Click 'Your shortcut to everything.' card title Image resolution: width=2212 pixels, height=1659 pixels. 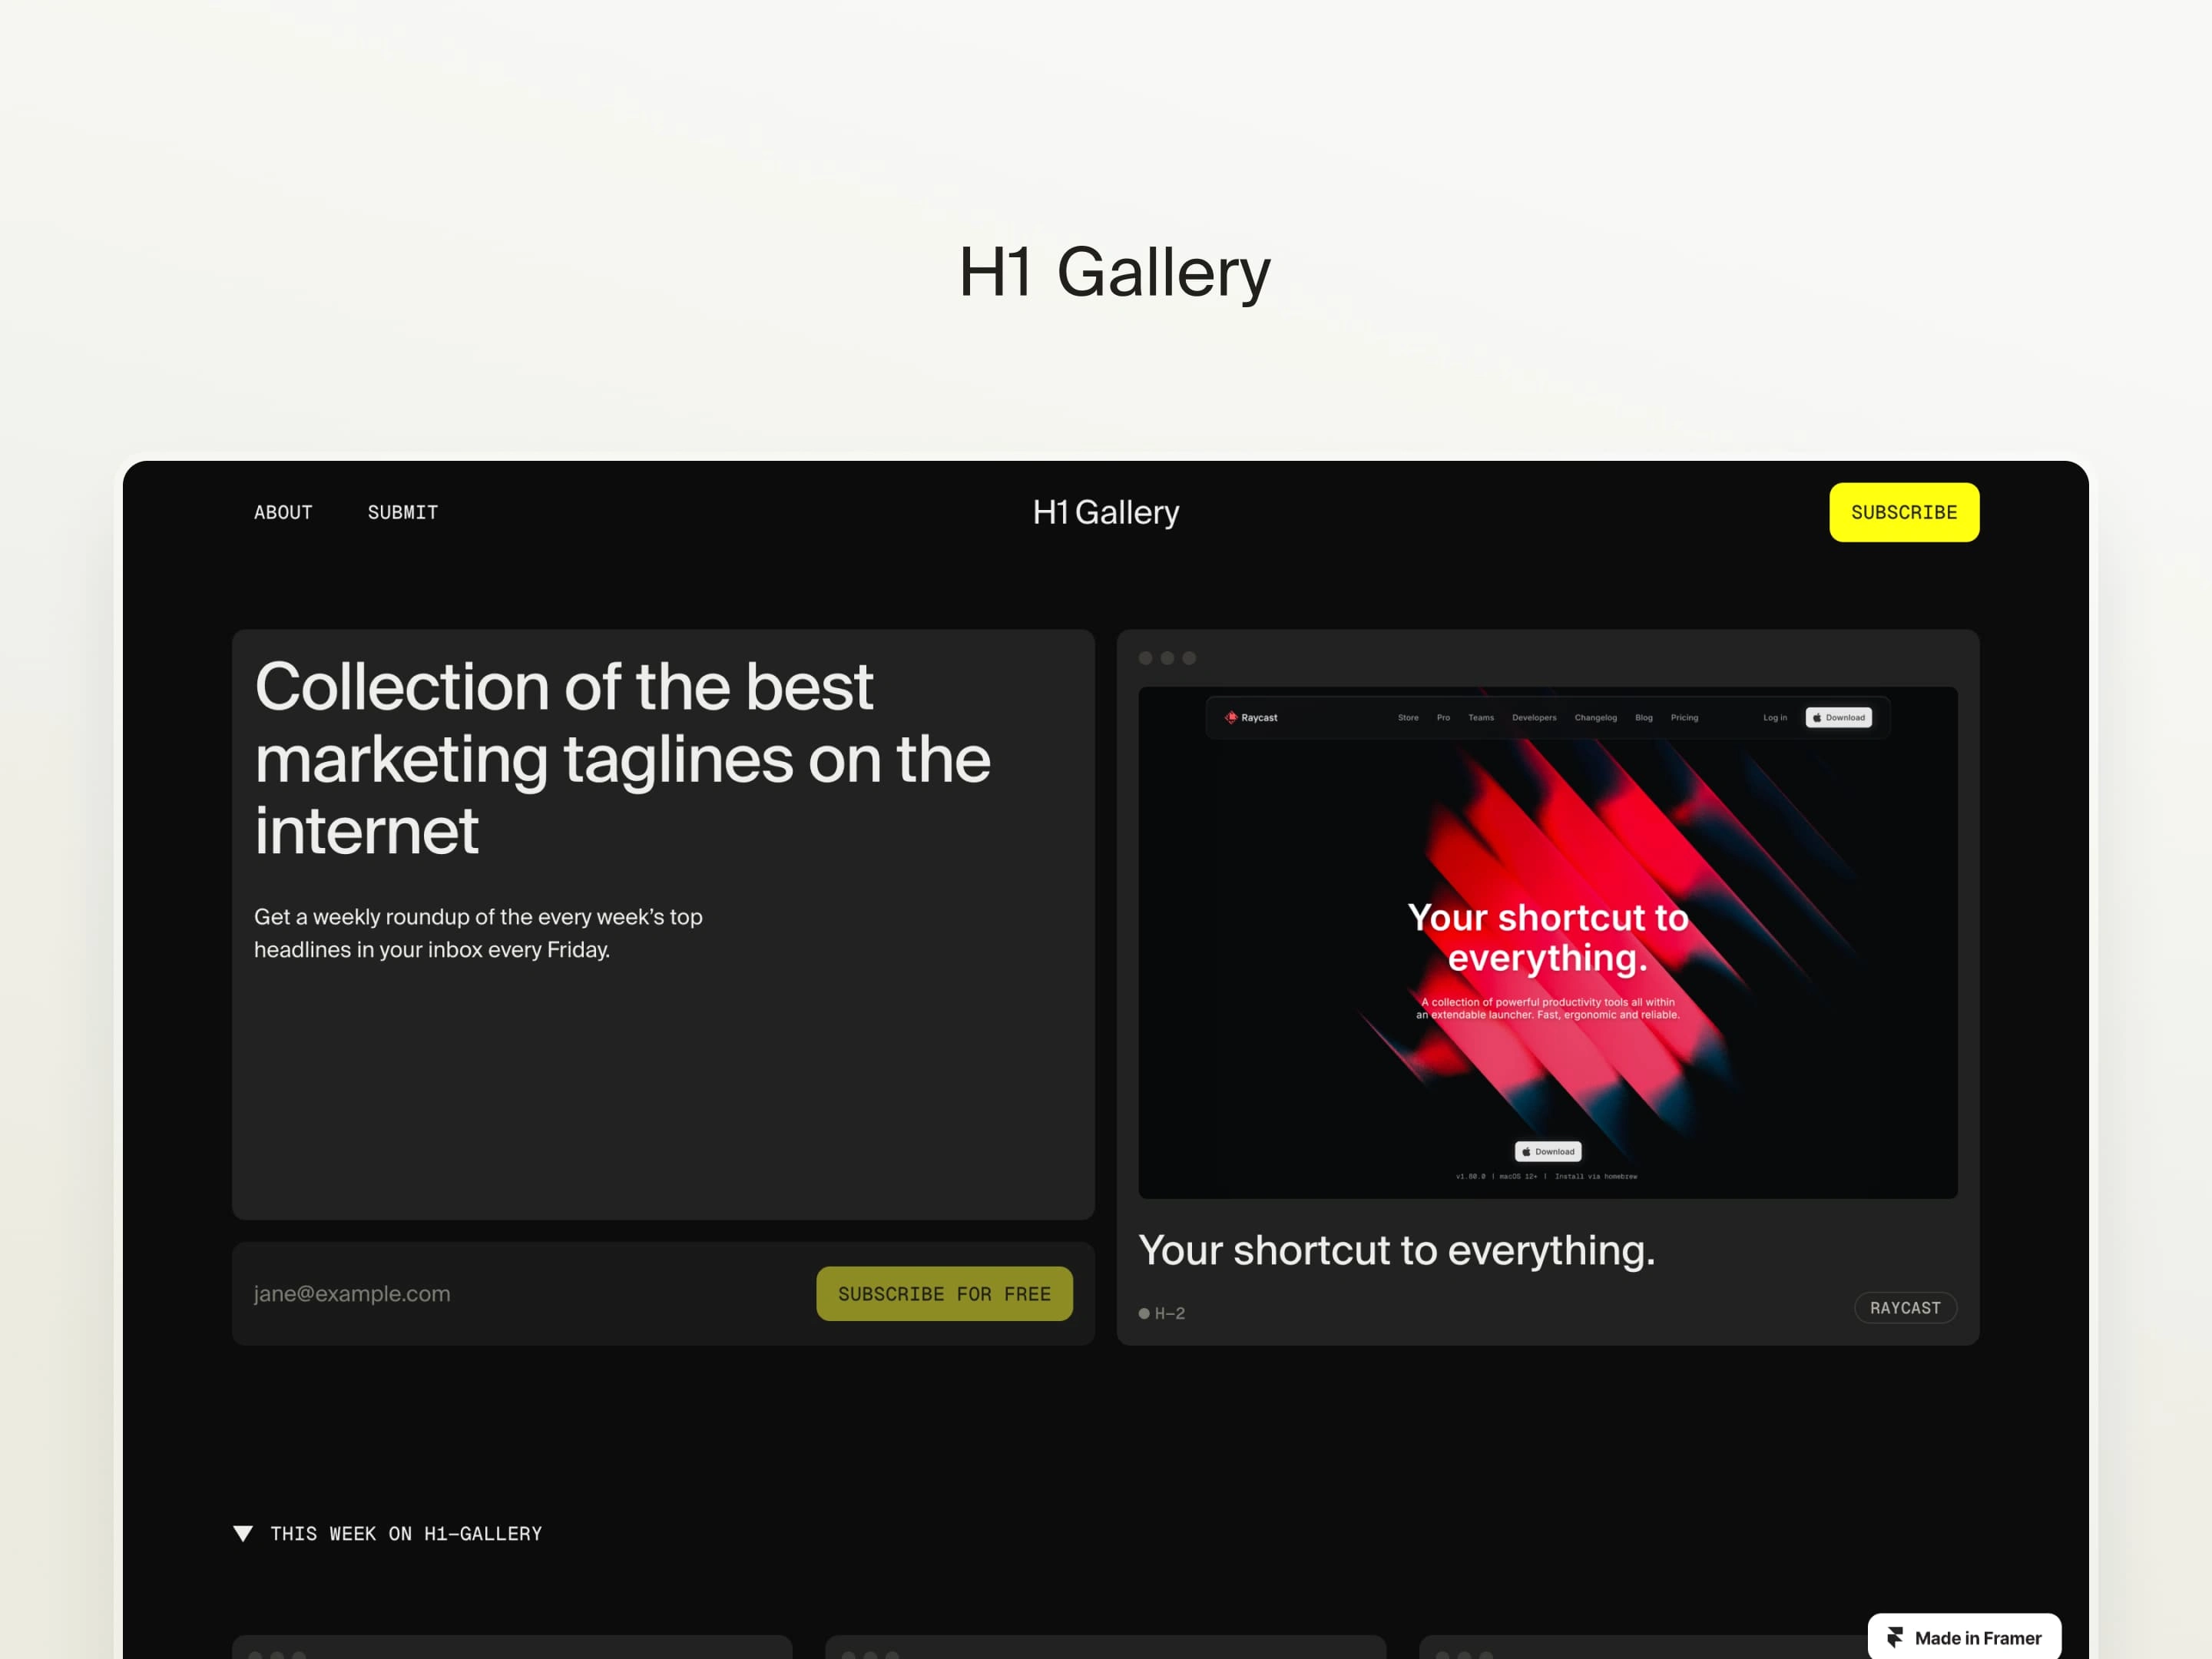coord(1396,1250)
